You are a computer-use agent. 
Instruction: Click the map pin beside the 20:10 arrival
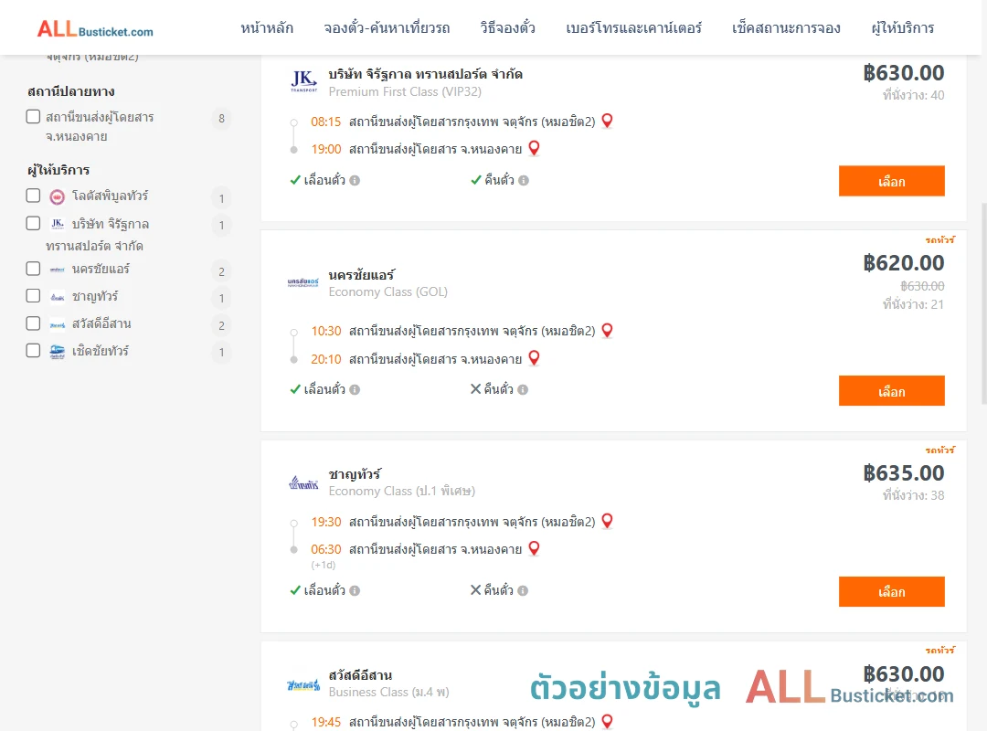coord(535,358)
